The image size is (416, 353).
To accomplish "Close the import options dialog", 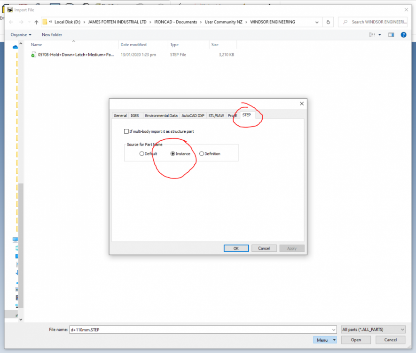I will click(x=302, y=104).
